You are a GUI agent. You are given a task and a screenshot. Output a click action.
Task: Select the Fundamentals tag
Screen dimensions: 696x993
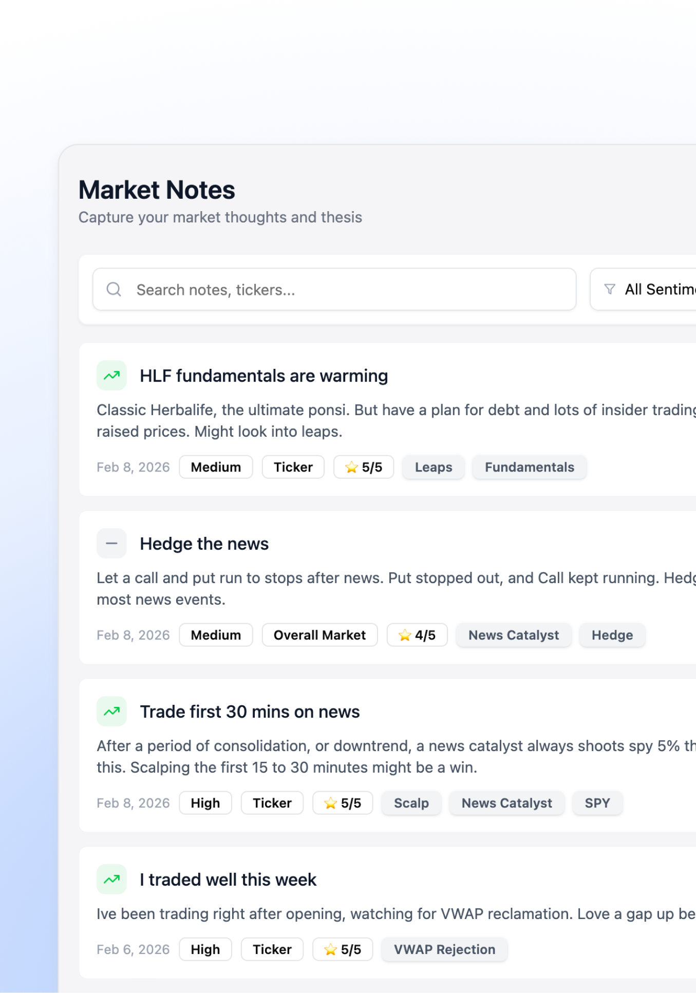[530, 467]
